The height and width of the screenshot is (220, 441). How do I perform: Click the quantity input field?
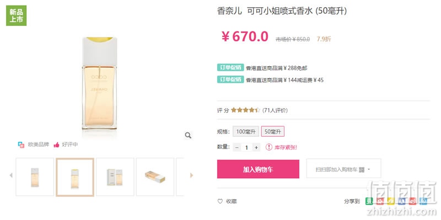246,147
